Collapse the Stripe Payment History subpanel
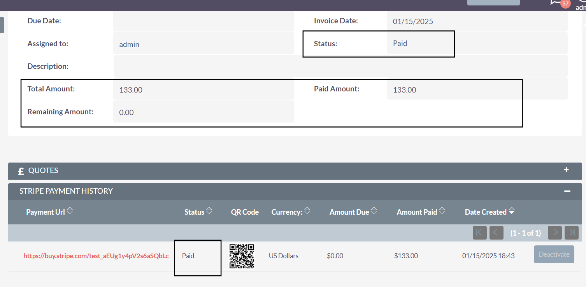This screenshot has height=287, width=586. (567, 191)
